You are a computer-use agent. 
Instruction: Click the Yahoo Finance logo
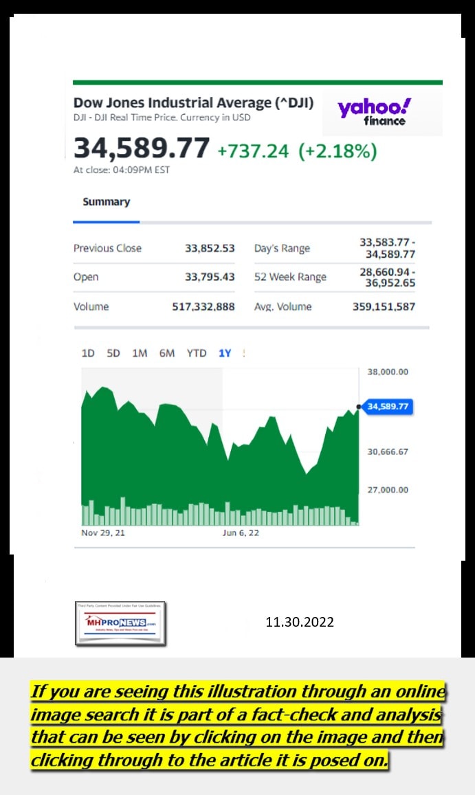tap(375, 111)
